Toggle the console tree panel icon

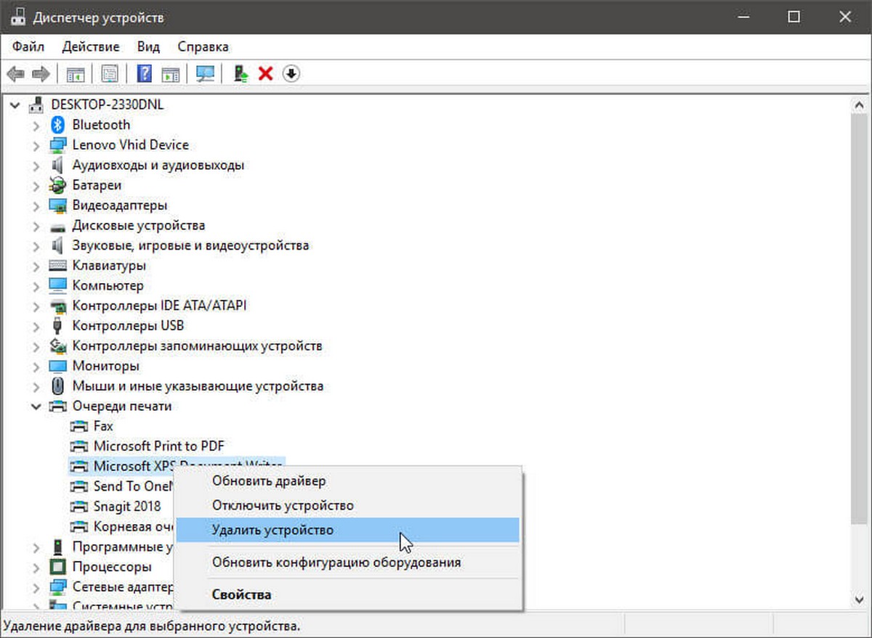pos(75,73)
